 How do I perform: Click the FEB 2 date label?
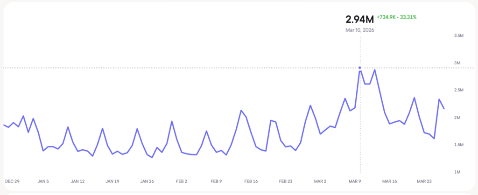pos(182,181)
